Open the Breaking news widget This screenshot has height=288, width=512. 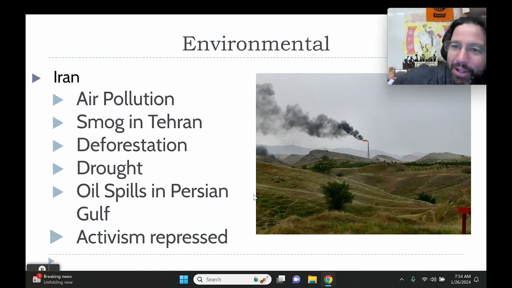click(53, 279)
